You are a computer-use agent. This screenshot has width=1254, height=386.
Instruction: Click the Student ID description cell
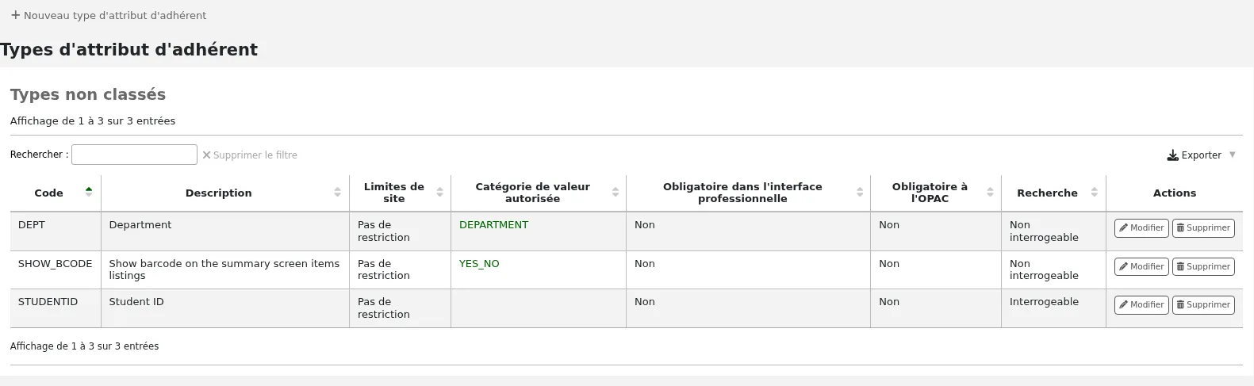[225, 308]
